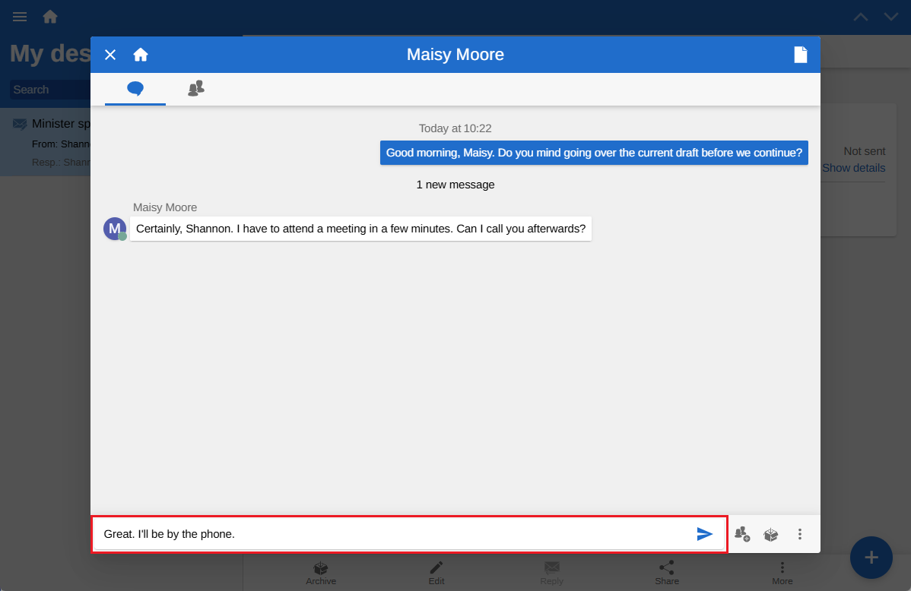Close the Maisy Moore chat dialog
The image size is (911, 591).
coord(110,55)
